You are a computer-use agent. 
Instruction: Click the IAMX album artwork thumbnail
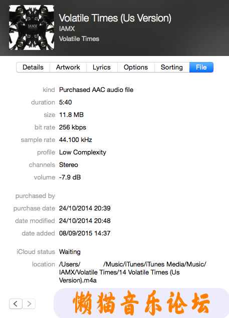[32, 27]
